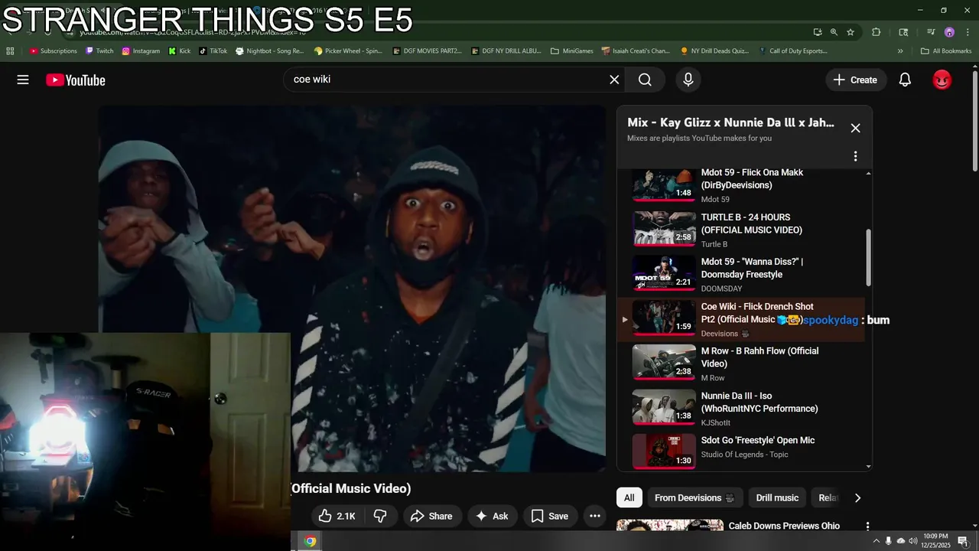Like the video (2.1K)
The height and width of the screenshot is (551, 979).
(x=337, y=517)
